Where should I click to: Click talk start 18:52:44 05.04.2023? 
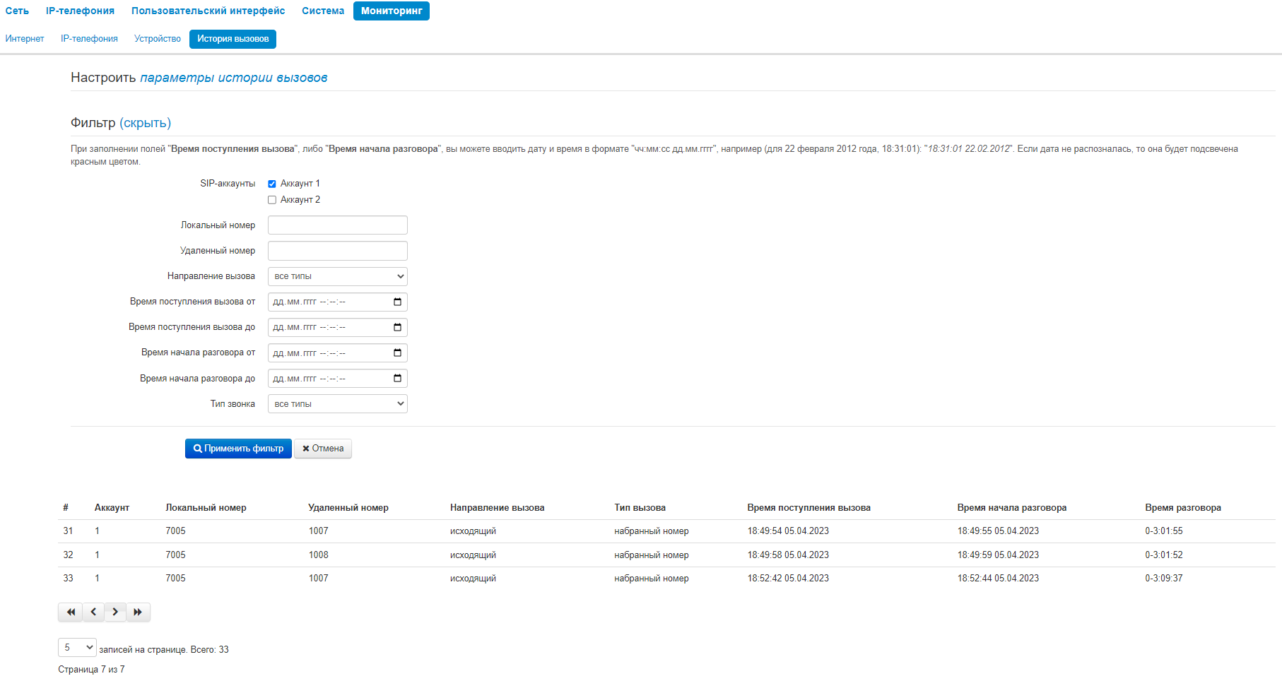[x=998, y=579]
